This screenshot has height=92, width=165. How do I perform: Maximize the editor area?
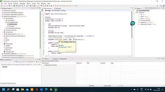click(133, 8)
